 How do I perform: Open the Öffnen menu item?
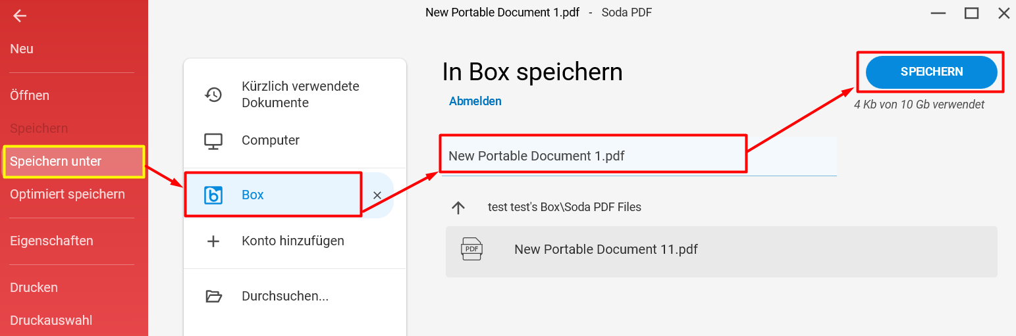(30, 95)
